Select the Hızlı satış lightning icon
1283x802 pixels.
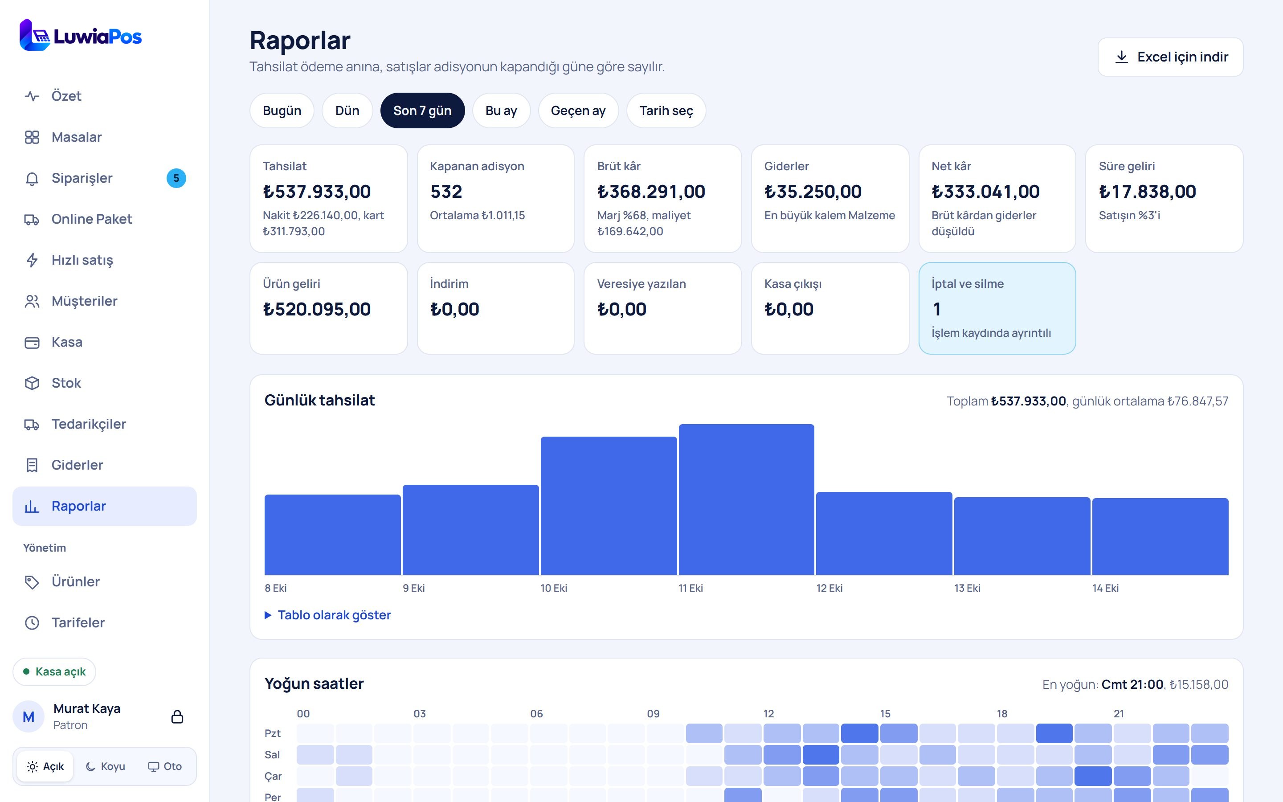[32, 260]
